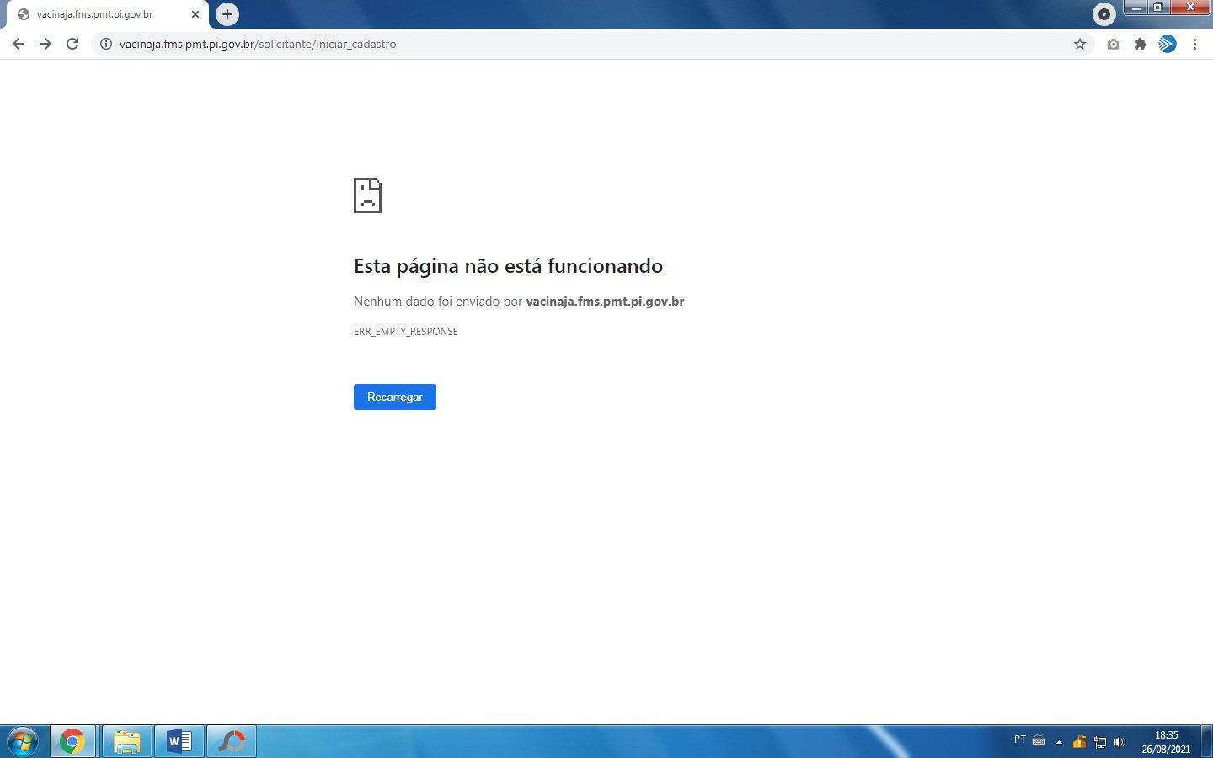Open the volume control in the tray
Viewport: 1213px width, 758px height.
pyautogui.click(x=1119, y=742)
